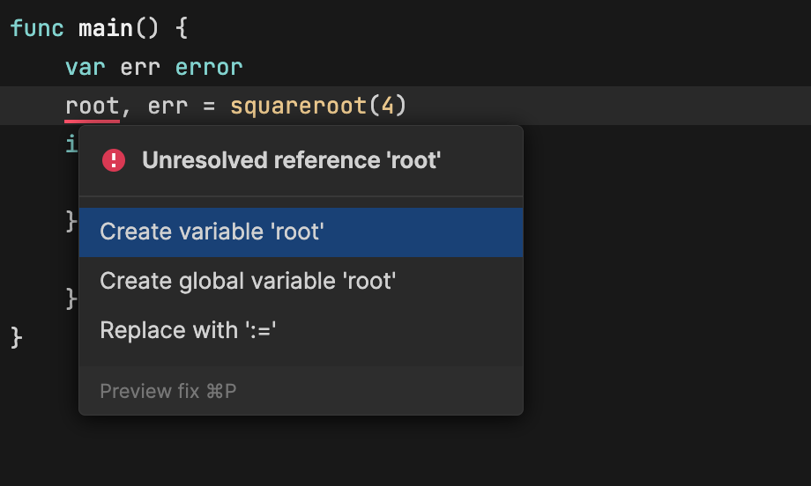Click the equals sign before squareroot
The width and height of the screenshot is (811, 486).
pos(209,107)
